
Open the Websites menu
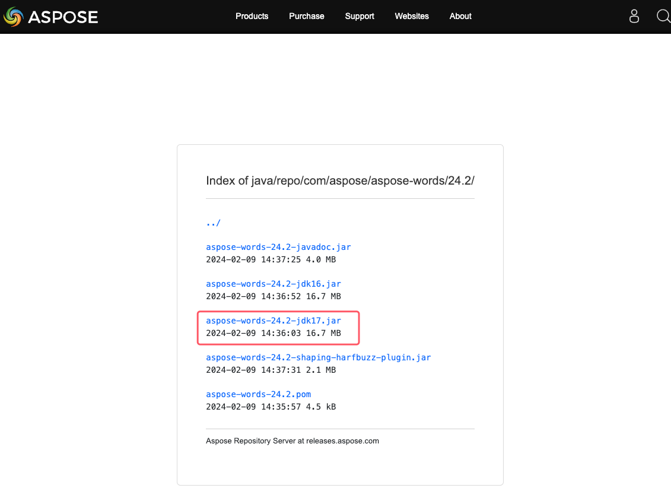(412, 16)
